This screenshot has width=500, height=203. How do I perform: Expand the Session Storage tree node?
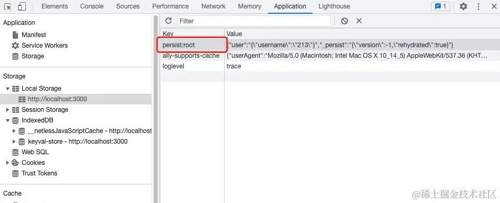(x=7, y=110)
